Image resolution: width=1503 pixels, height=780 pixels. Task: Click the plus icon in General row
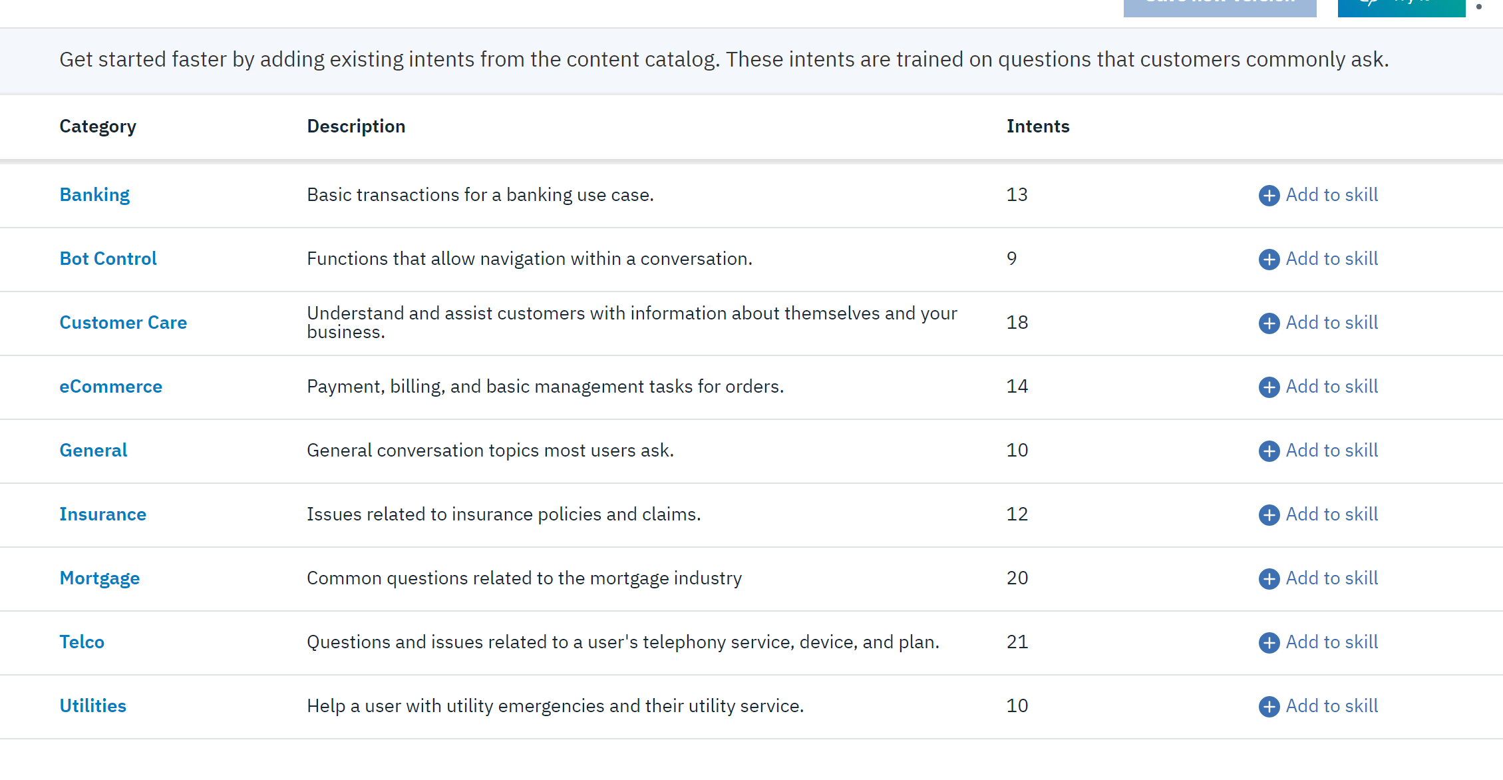point(1269,451)
